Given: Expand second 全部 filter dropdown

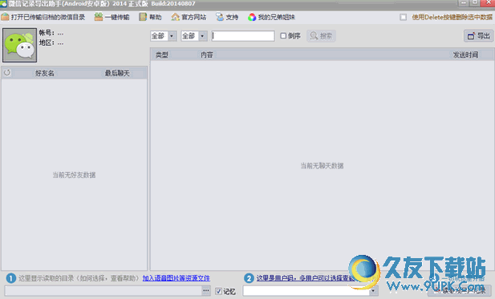Looking at the screenshot, I should 202,36.
